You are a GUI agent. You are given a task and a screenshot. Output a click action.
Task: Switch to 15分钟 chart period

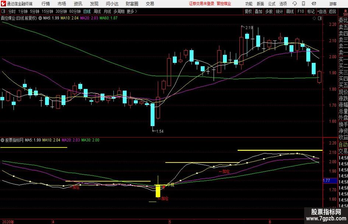47,11
